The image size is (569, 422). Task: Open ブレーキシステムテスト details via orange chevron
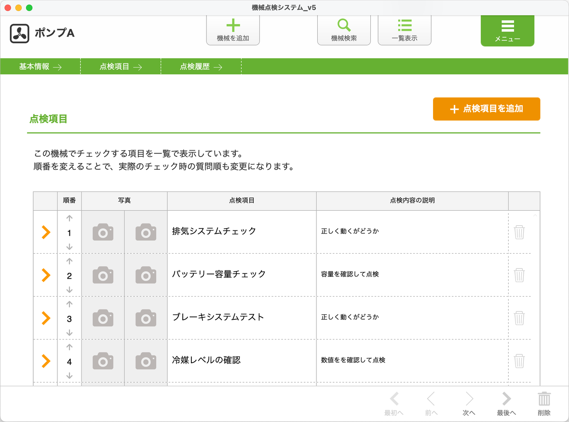click(x=46, y=318)
